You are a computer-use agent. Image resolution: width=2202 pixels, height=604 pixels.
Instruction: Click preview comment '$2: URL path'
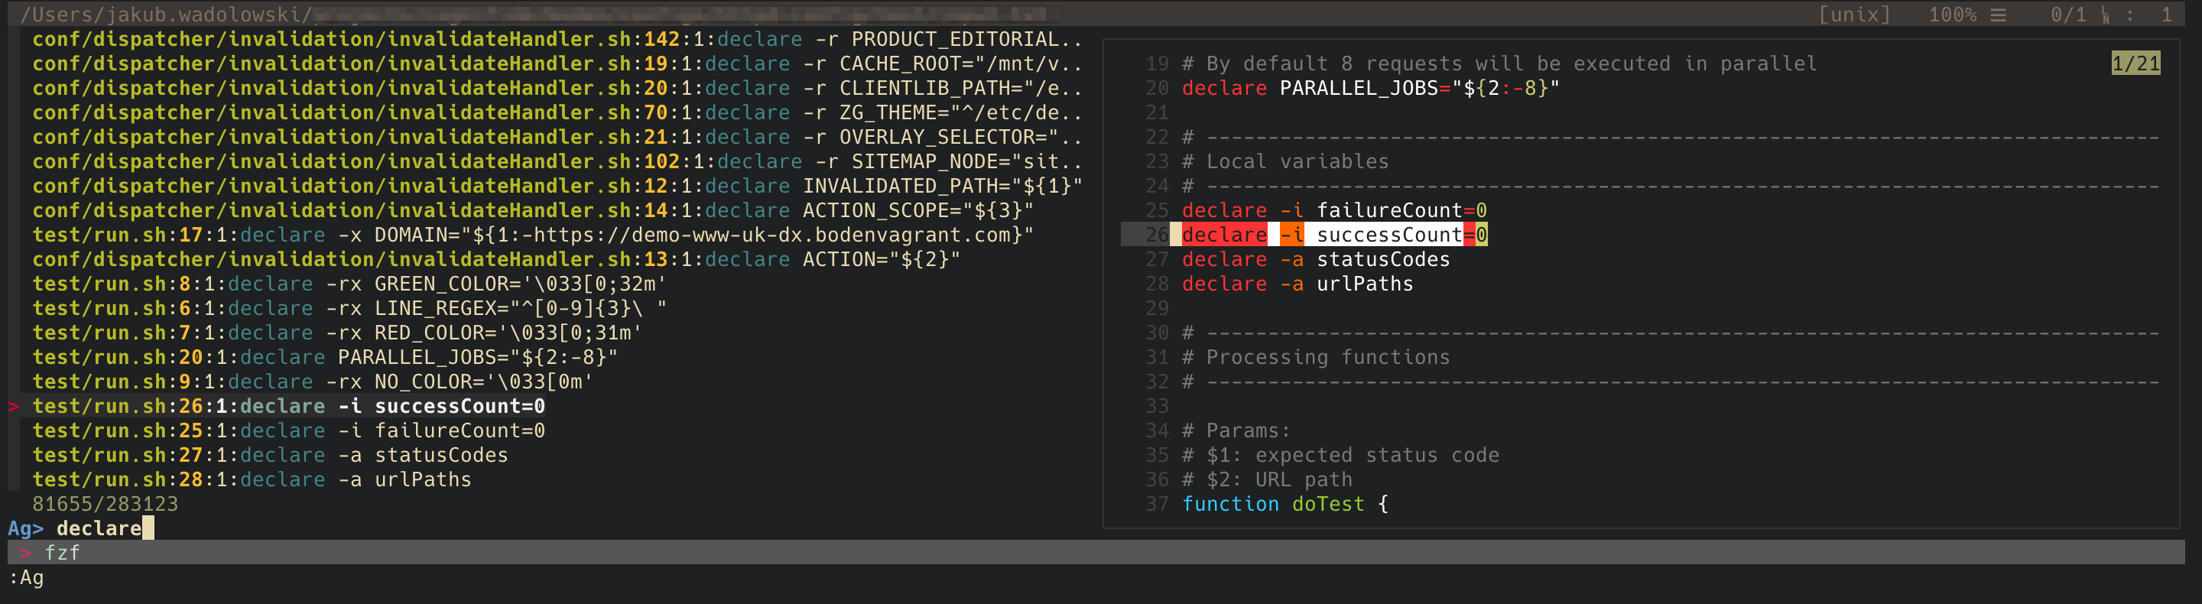point(1268,480)
